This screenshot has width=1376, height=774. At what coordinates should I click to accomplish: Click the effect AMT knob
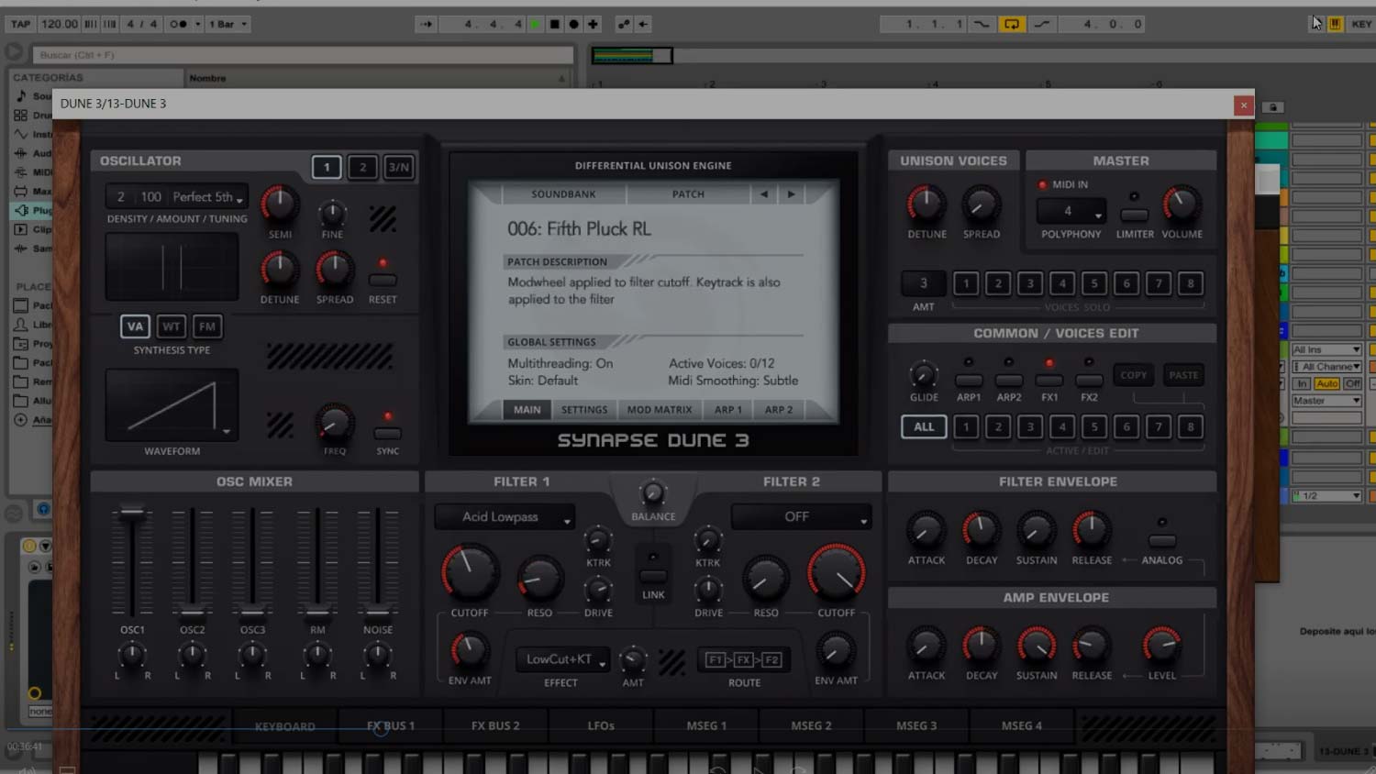[633, 659]
